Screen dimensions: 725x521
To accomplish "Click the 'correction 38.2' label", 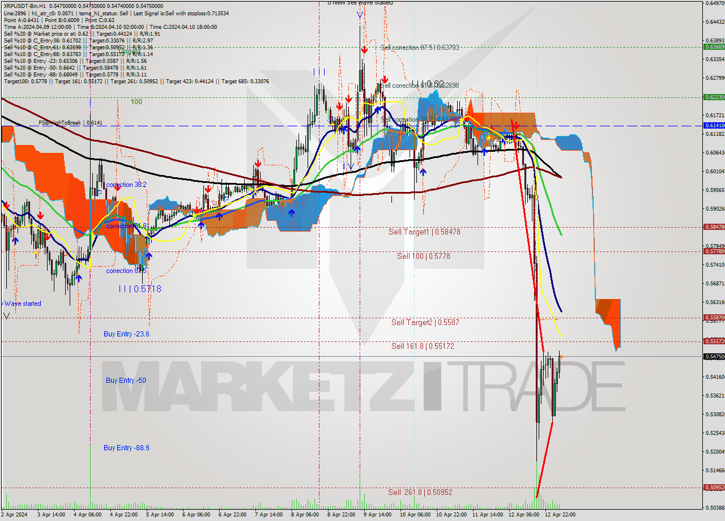I will click(126, 185).
